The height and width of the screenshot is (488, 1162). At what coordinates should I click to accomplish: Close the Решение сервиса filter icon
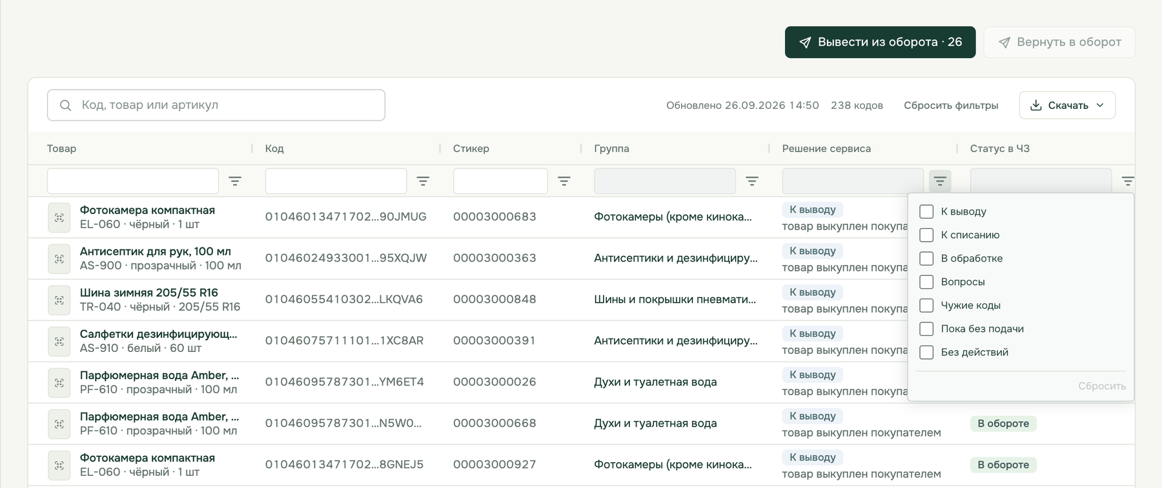tap(940, 181)
